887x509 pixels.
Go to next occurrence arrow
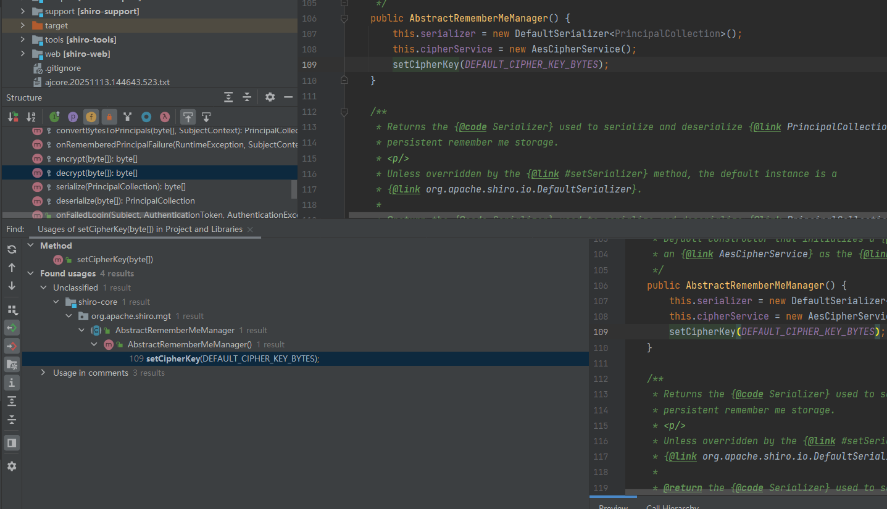point(12,286)
